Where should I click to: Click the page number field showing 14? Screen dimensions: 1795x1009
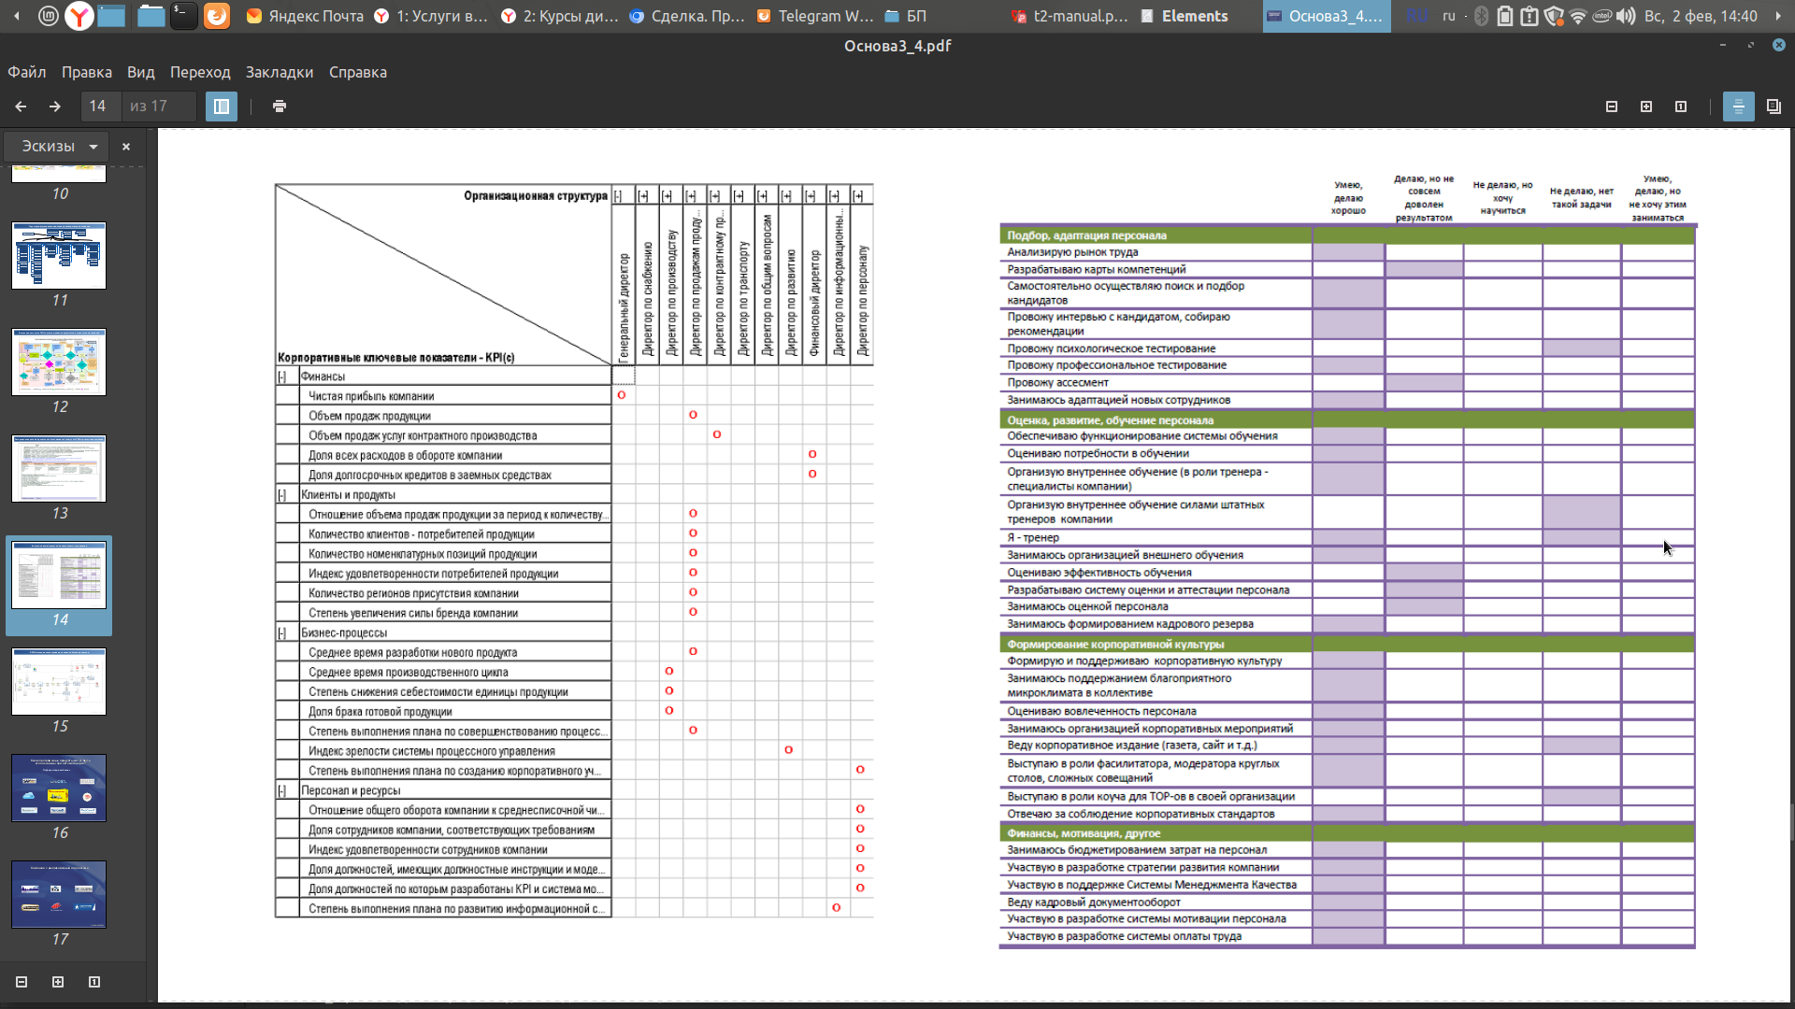click(x=100, y=107)
